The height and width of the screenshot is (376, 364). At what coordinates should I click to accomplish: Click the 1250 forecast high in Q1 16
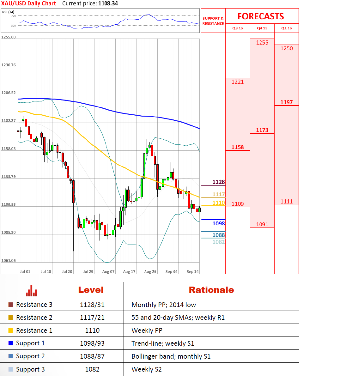tap(287, 48)
